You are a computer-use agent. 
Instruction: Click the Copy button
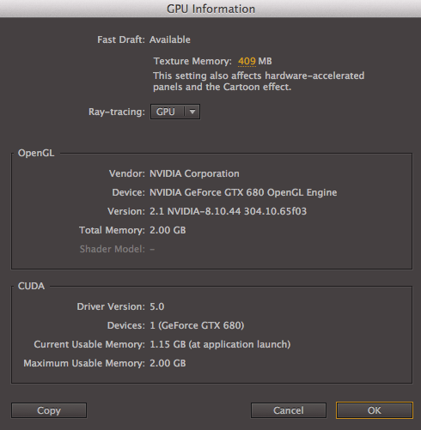coord(49,410)
